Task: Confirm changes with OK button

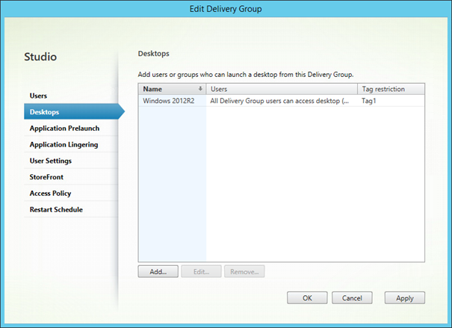Action: [x=307, y=297]
